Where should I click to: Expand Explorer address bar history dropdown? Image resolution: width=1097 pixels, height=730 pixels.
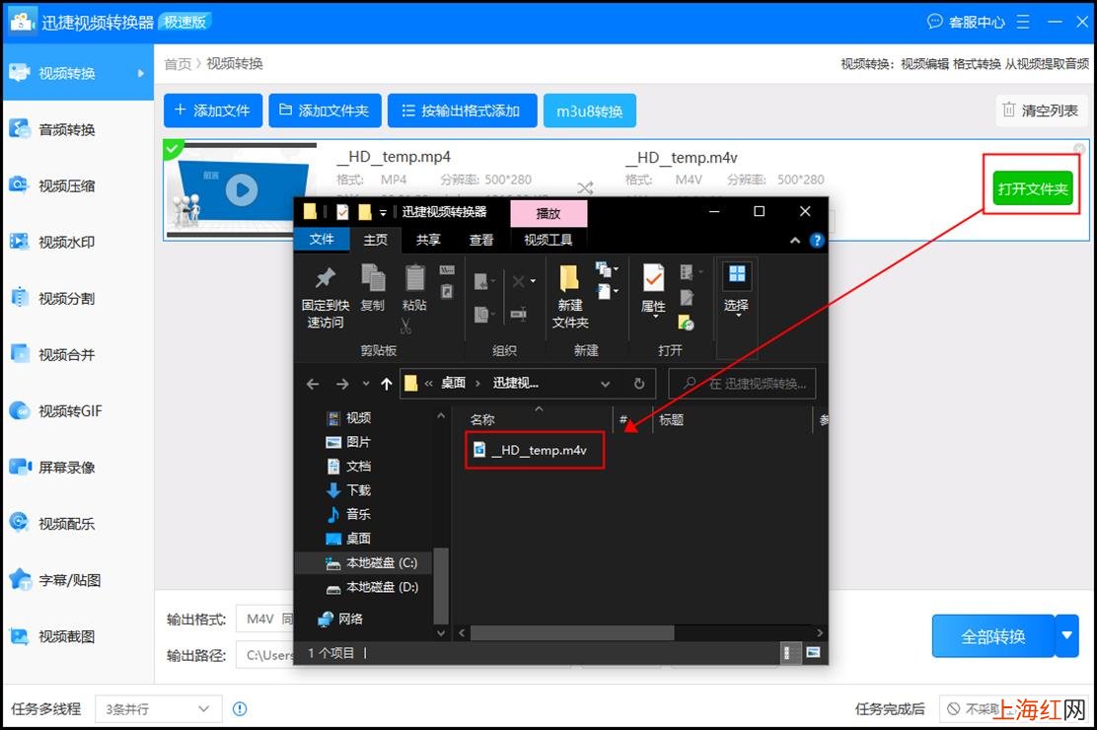(x=605, y=384)
